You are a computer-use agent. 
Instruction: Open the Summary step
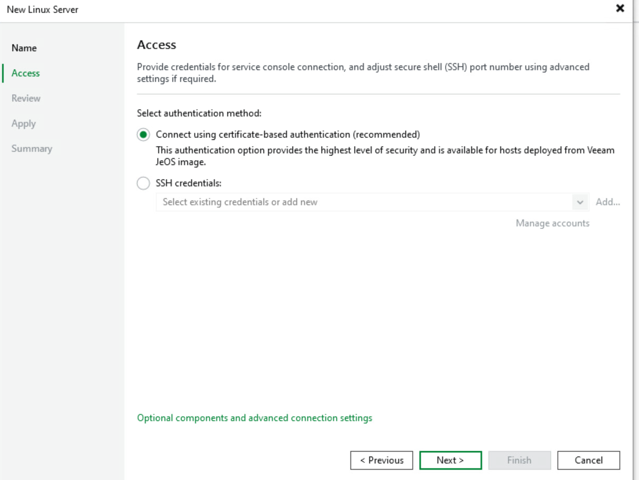point(32,149)
